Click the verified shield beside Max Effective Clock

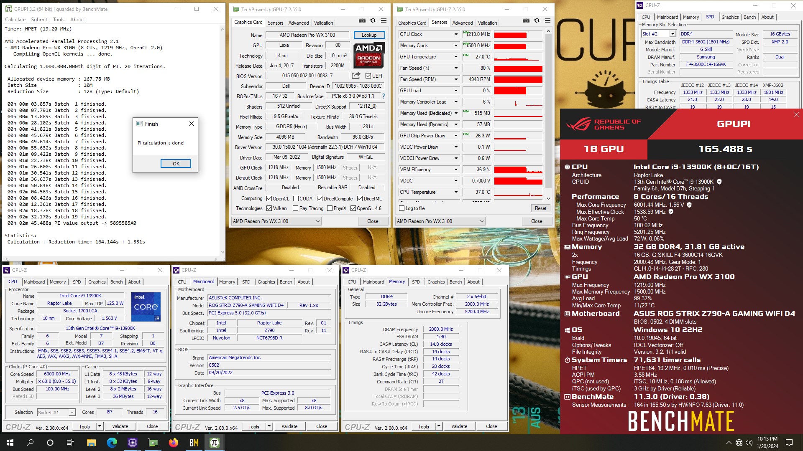click(671, 212)
